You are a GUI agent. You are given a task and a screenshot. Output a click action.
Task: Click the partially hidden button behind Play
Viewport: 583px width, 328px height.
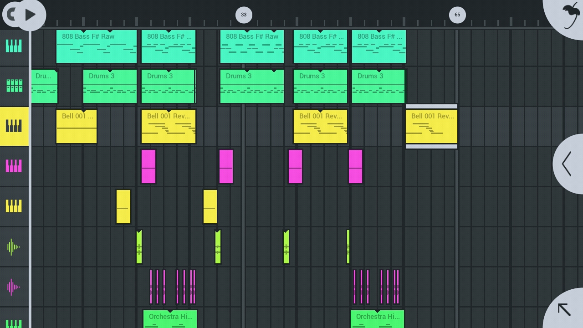click(9, 14)
